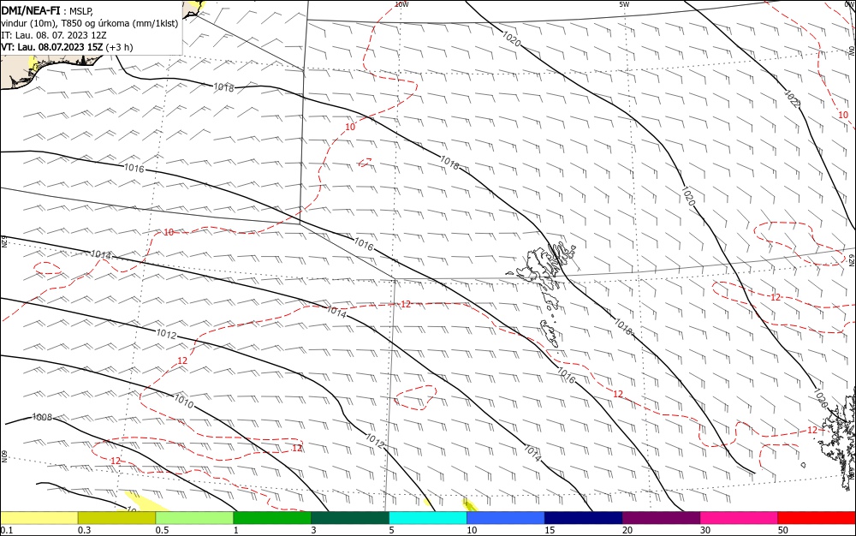The width and height of the screenshot is (856, 536).
Task: Pick the blue 10 mm legend swatch
Action: [506, 518]
